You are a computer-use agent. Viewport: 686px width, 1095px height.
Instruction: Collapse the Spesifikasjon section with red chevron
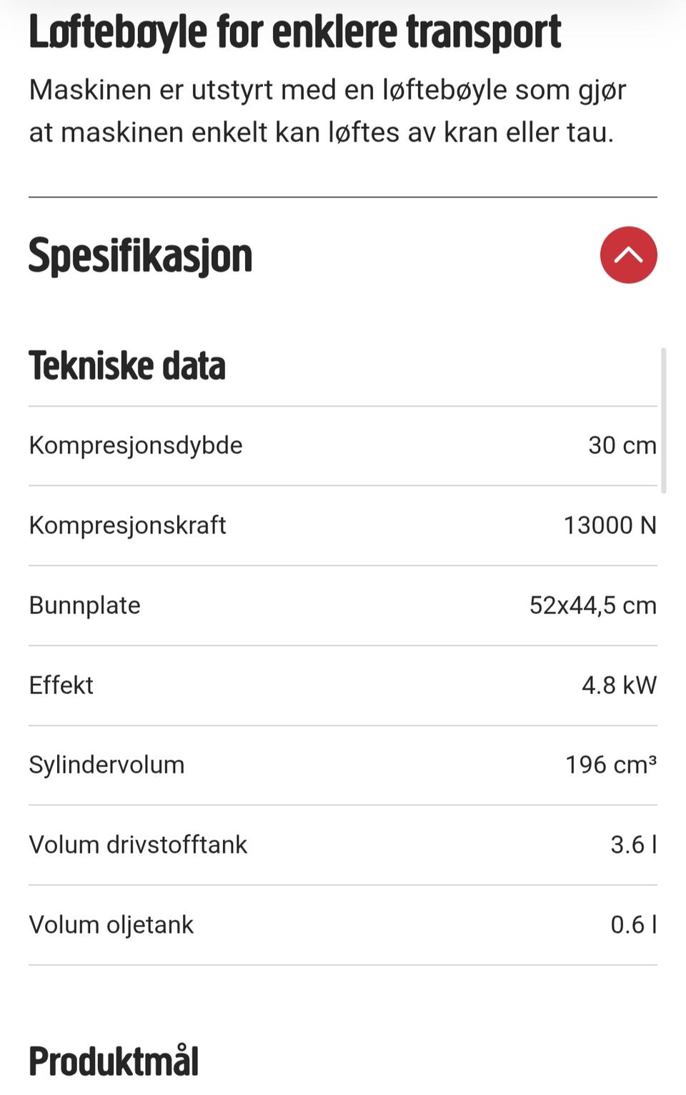click(628, 255)
